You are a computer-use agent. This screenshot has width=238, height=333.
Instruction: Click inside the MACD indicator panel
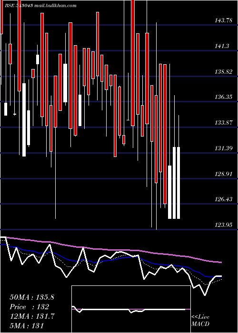[x=131, y=309]
